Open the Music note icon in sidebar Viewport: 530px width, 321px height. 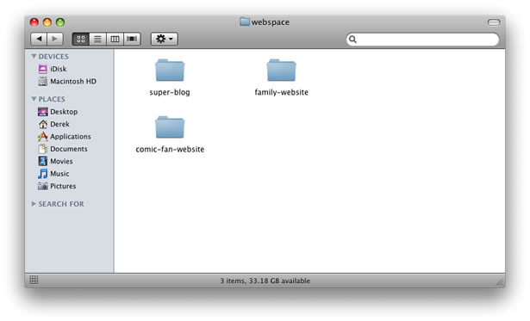[42, 174]
